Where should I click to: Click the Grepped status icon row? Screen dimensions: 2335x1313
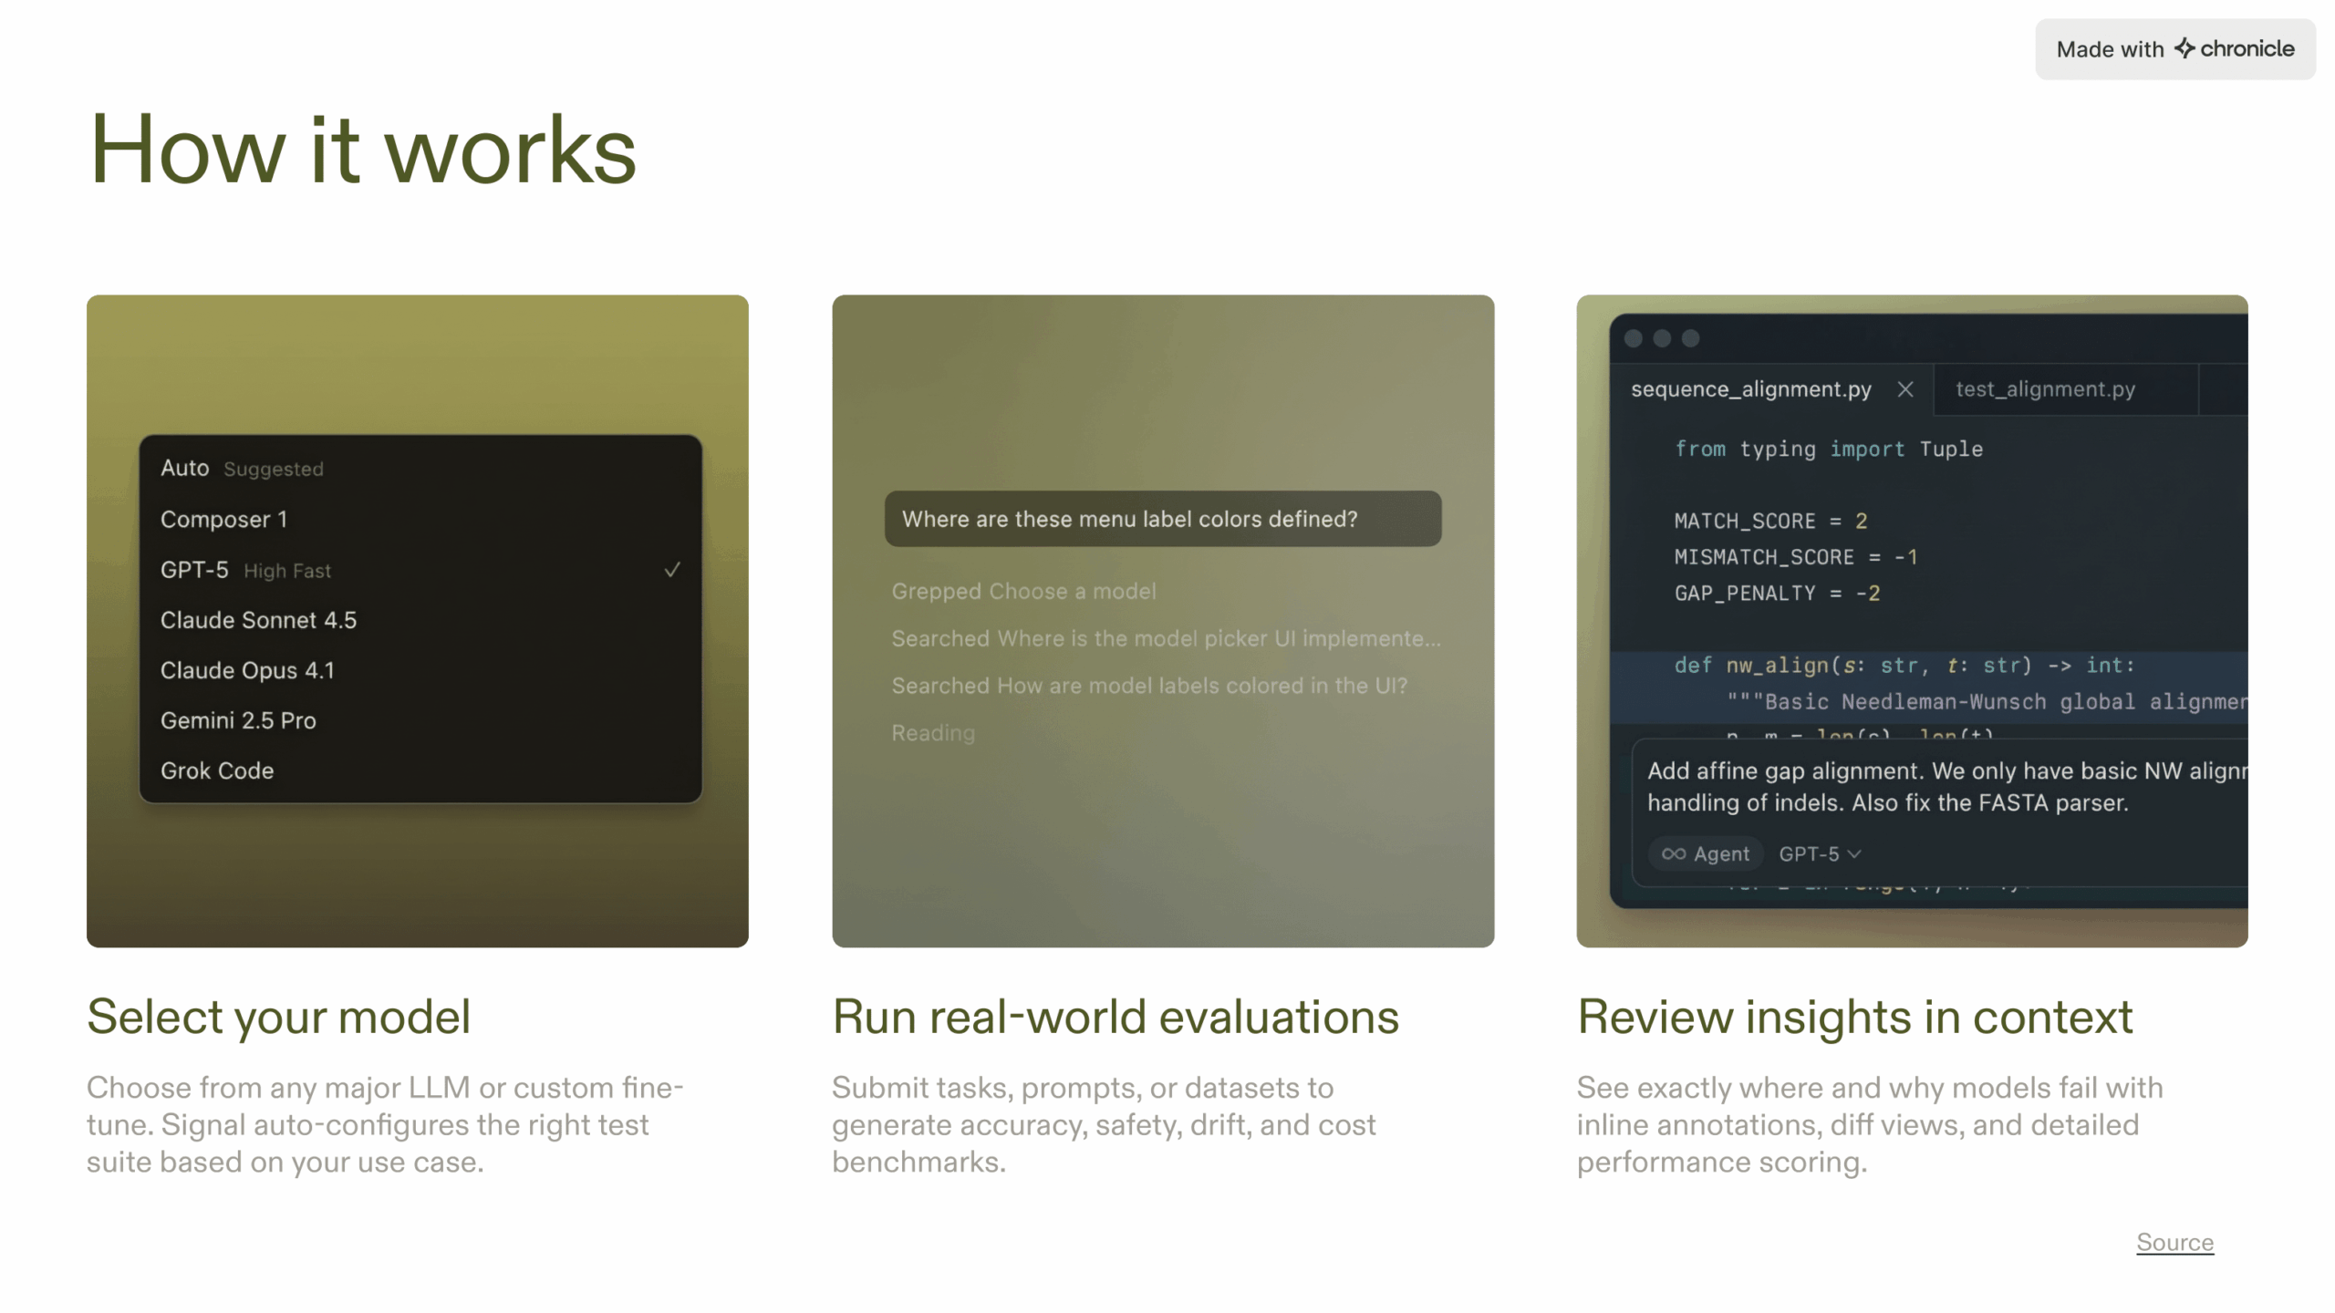coord(1023,591)
